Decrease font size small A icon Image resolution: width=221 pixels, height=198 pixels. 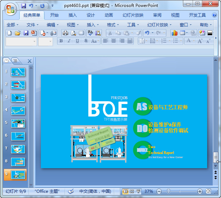208,41
